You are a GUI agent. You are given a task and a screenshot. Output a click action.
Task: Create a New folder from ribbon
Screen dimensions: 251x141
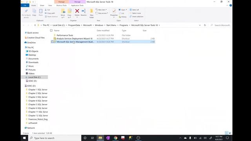tap(91, 13)
